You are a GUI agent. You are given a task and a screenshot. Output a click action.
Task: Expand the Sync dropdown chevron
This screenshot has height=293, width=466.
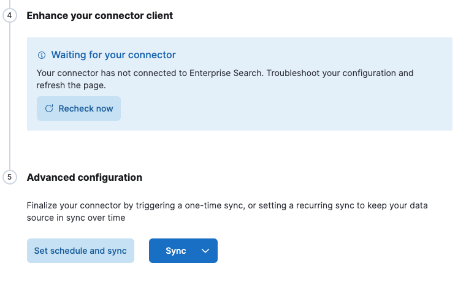click(x=205, y=251)
